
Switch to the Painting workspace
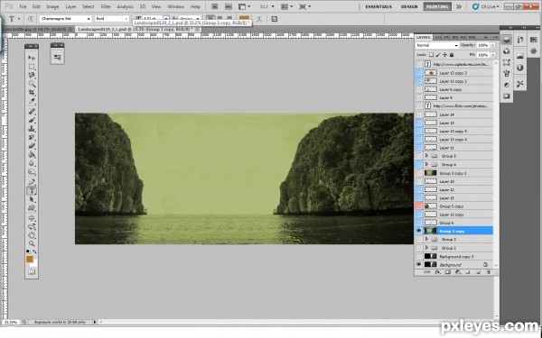click(x=437, y=6)
